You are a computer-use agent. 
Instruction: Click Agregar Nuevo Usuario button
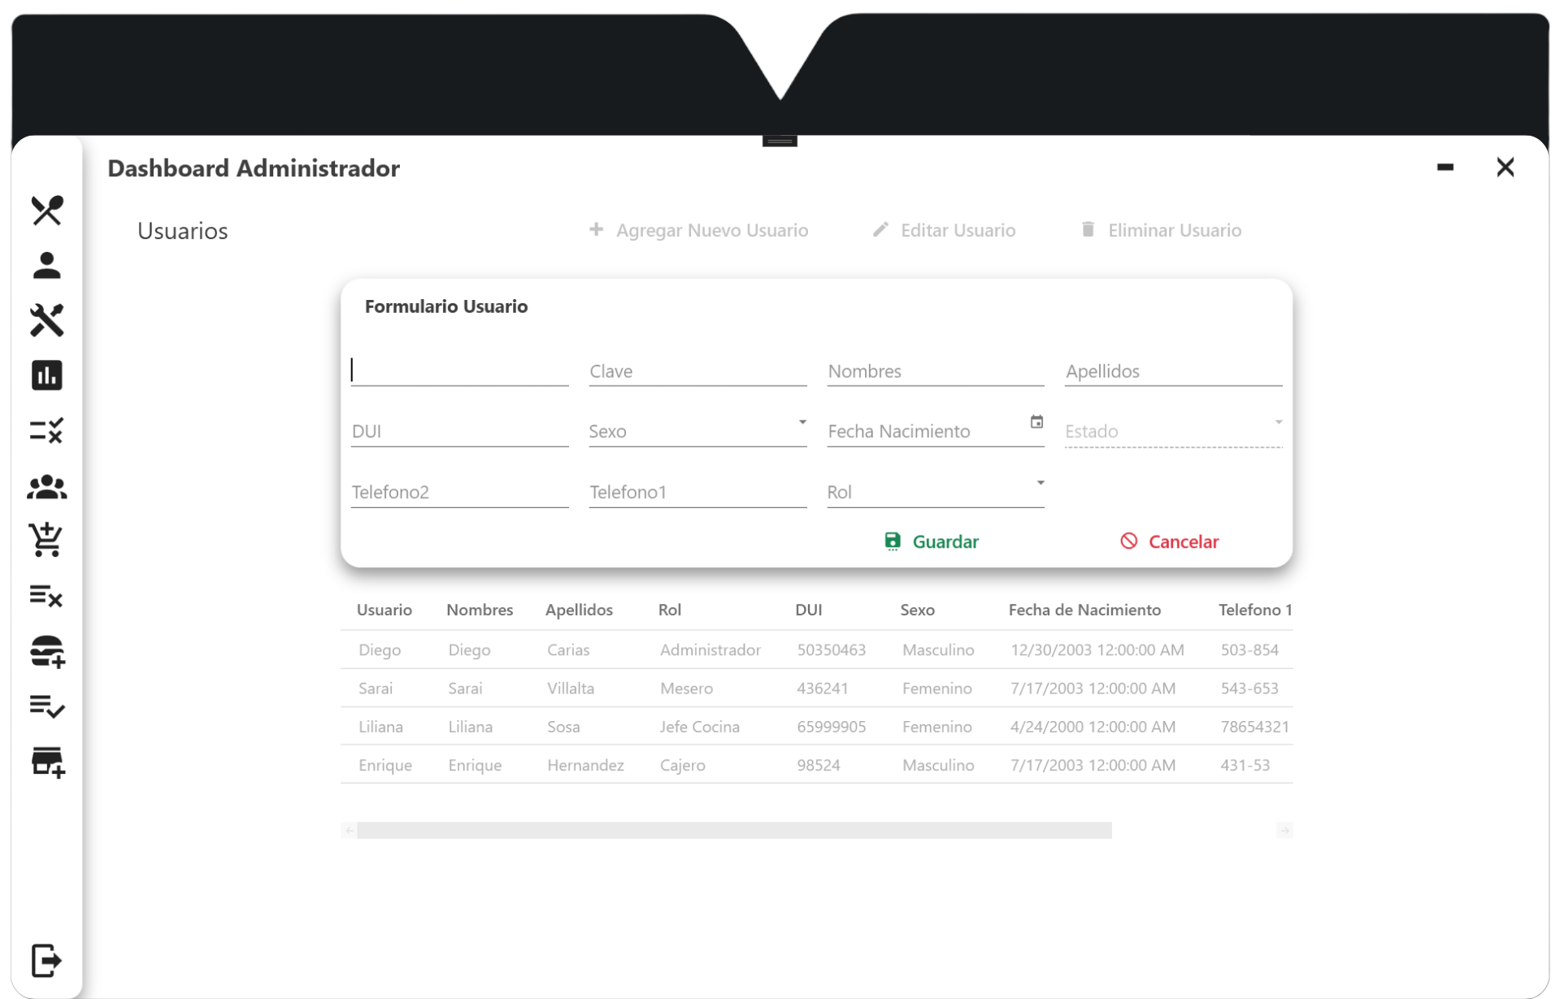698,230
